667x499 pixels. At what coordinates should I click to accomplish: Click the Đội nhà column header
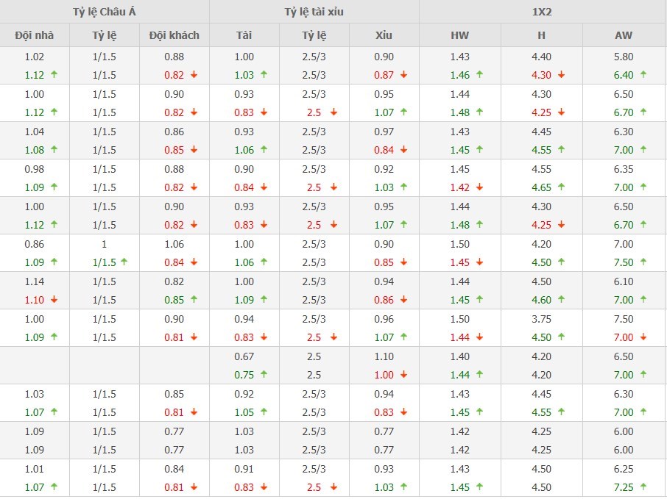pos(35,35)
